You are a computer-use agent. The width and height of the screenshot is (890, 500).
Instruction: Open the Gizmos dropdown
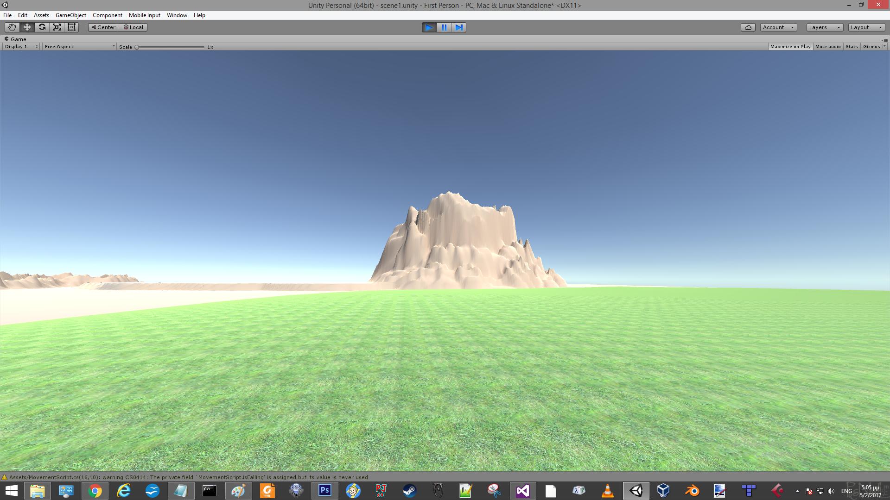coord(873,46)
